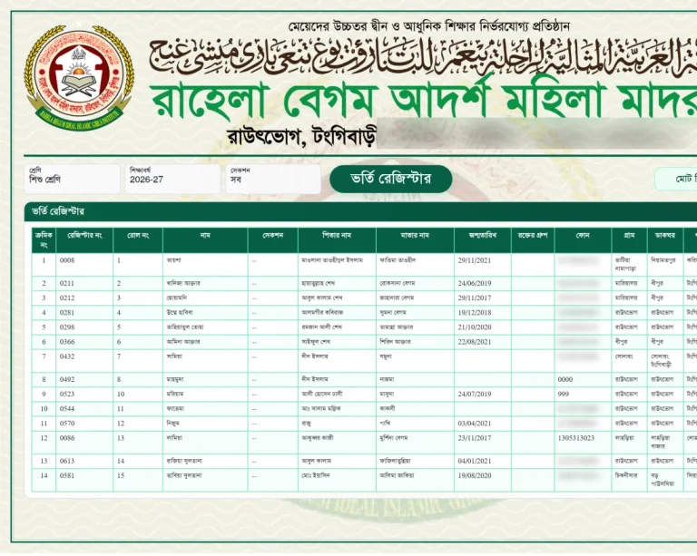Open the শিক্ষাবর্ষ dropdown showing 2026-27
The height and width of the screenshot is (556, 697).
(172, 179)
